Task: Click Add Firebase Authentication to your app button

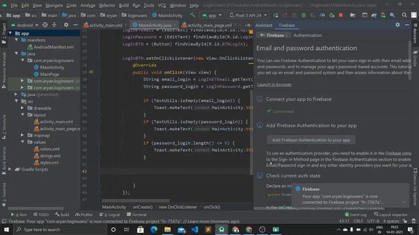Action: (311, 140)
